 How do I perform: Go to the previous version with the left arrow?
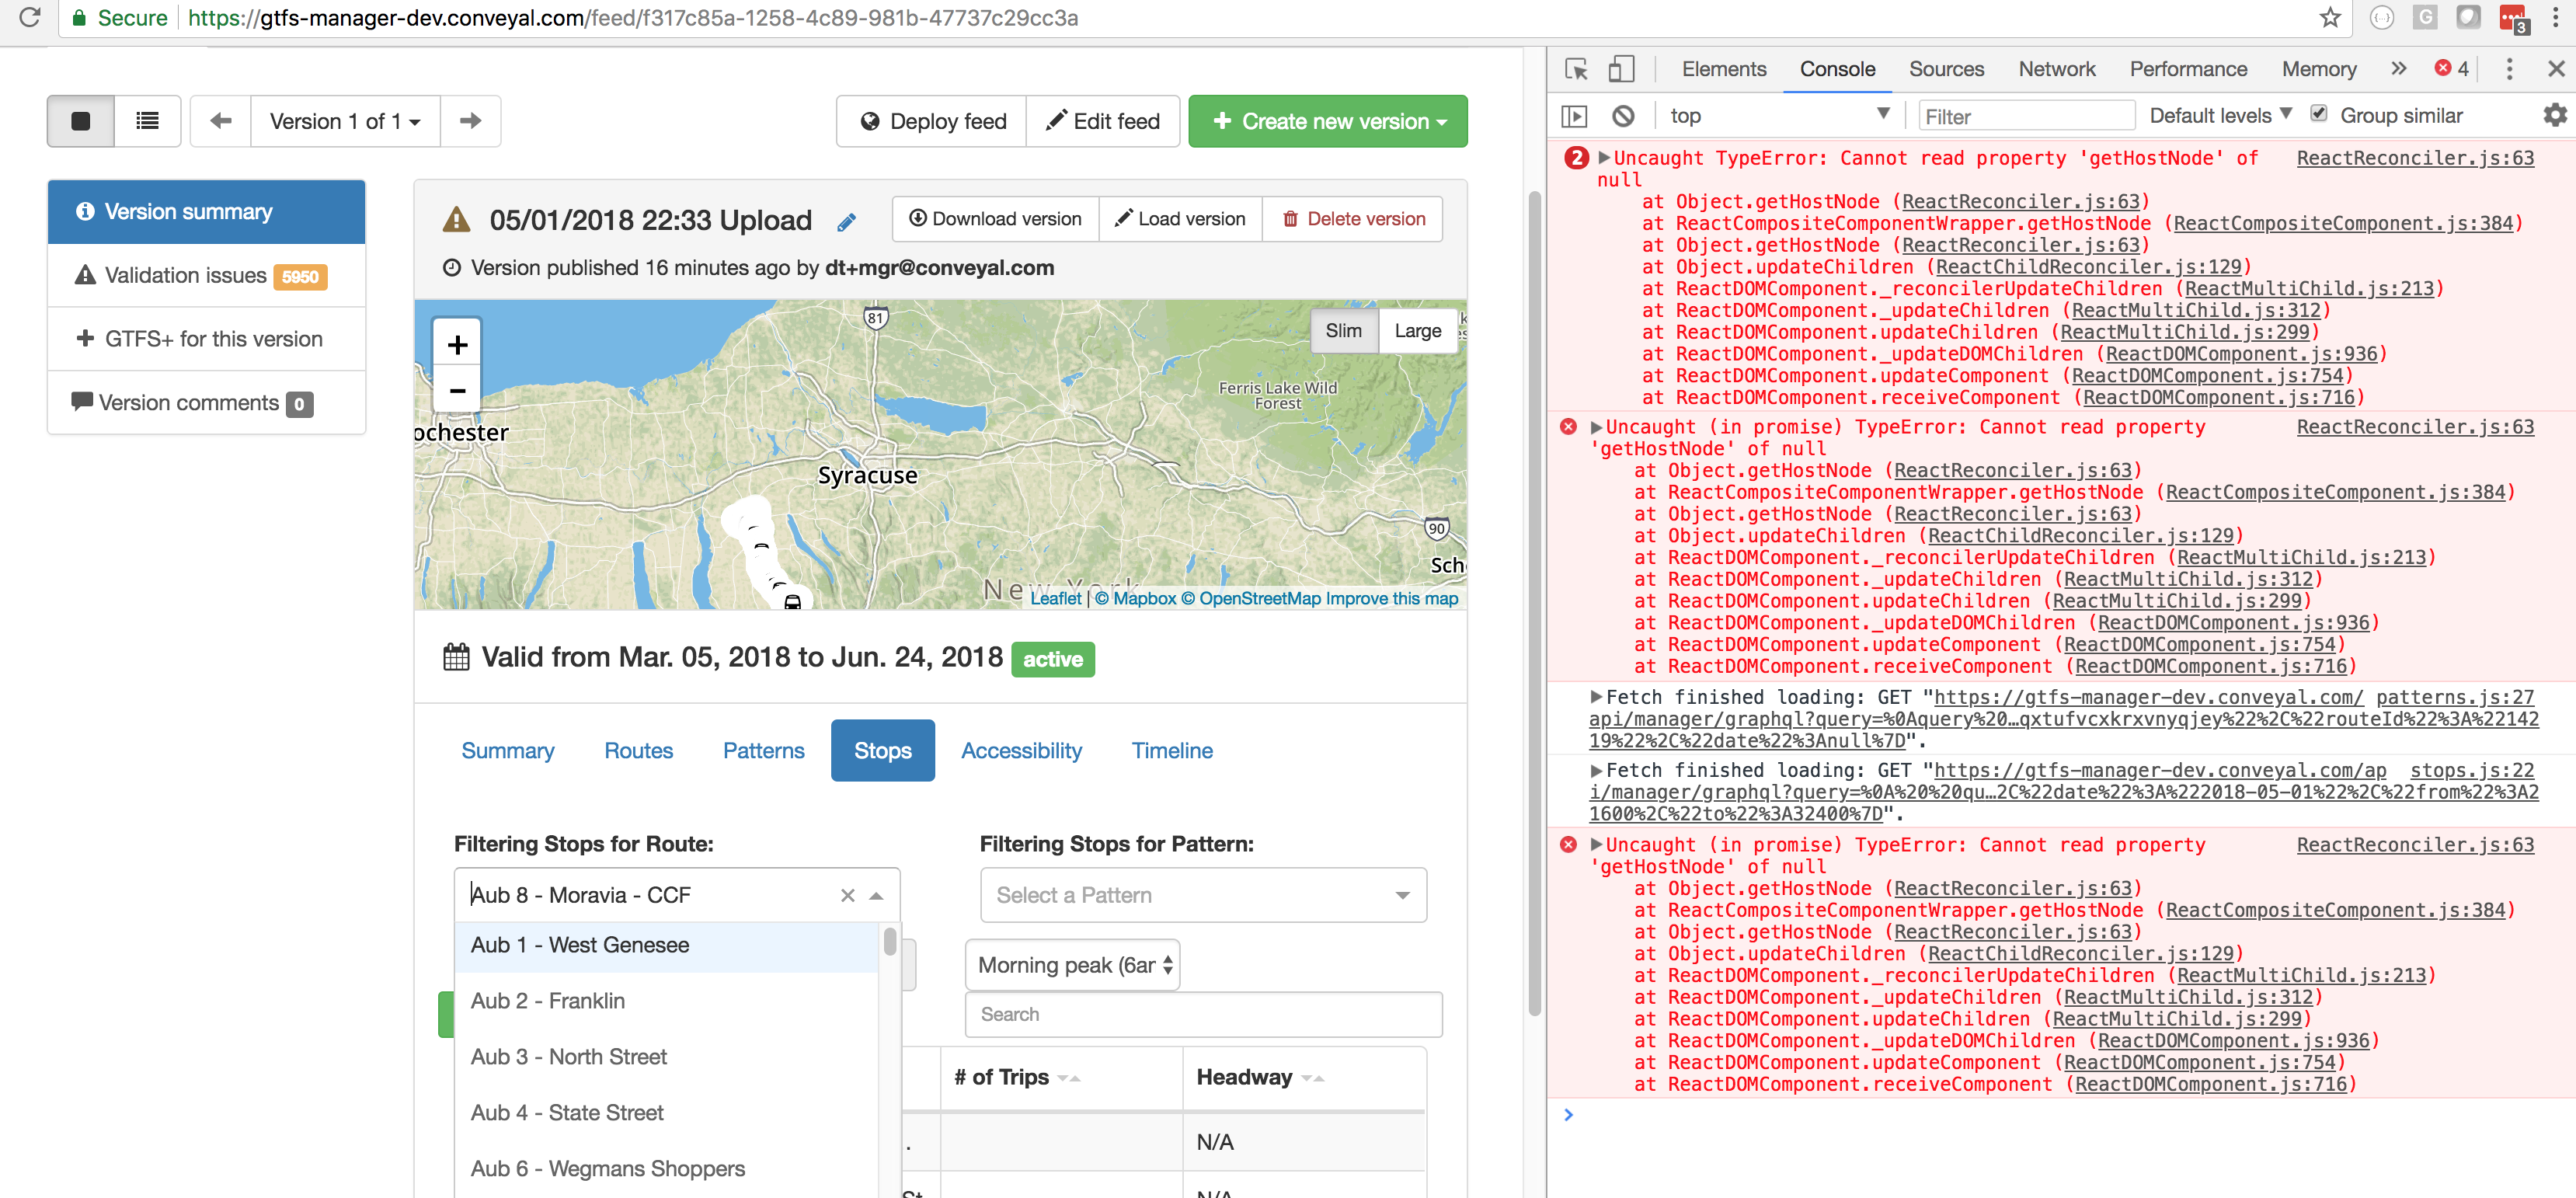221,121
